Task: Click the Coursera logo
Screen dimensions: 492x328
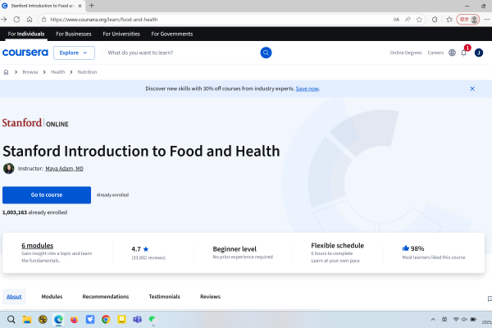Action: point(25,52)
